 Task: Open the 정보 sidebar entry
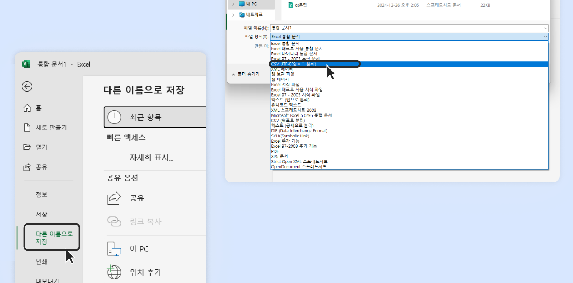[42, 194]
